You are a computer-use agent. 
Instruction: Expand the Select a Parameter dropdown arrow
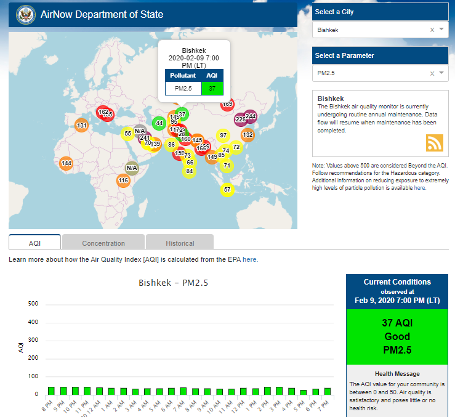(441, 73)
